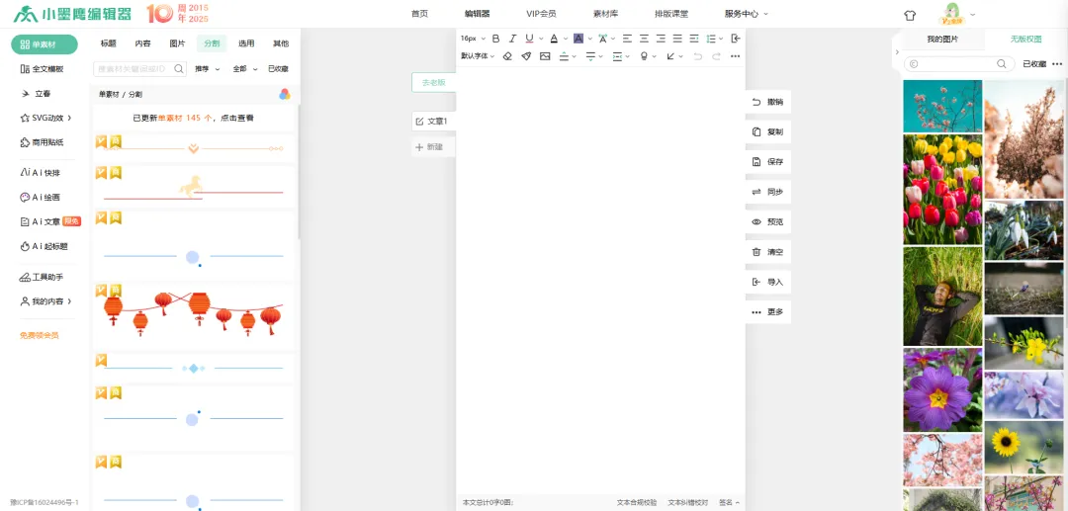Click the space-after-paragraph icon

tap(590, 55)
